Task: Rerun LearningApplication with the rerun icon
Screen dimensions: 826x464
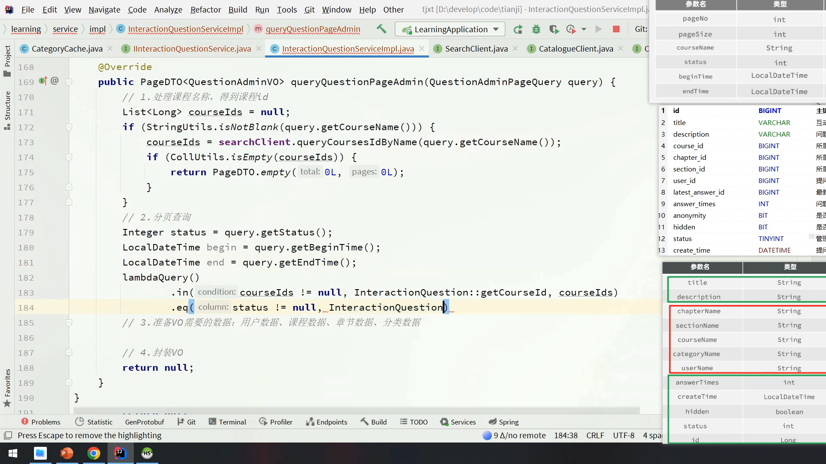Action: 518,29
